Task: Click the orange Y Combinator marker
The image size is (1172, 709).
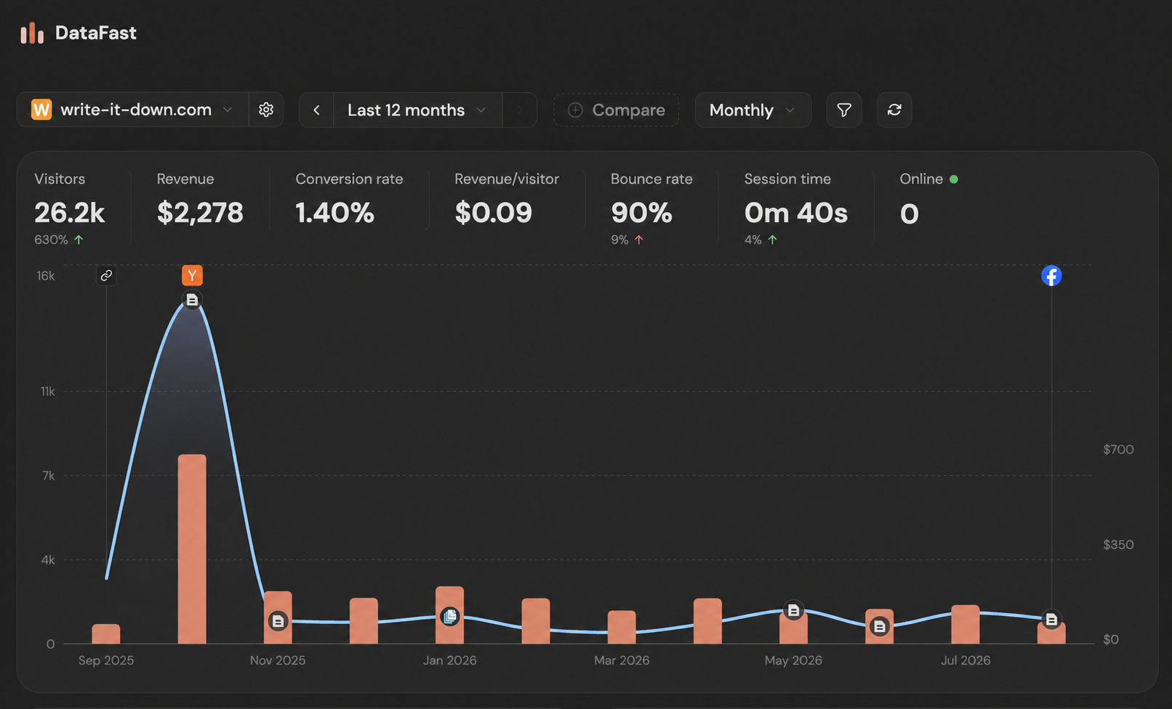Action: pos(192,275)
